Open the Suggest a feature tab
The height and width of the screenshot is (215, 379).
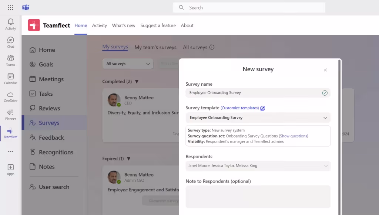(158, 25)
